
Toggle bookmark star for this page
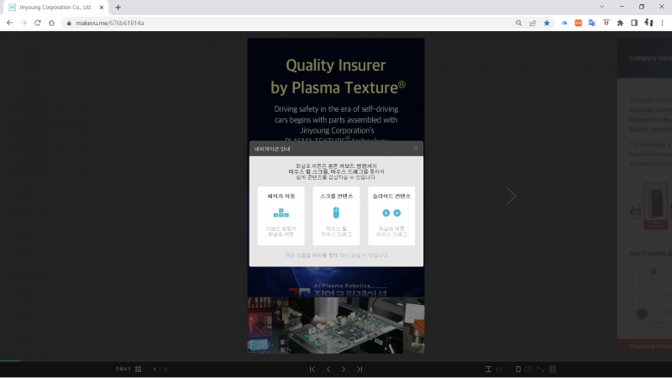click(547, 23)
